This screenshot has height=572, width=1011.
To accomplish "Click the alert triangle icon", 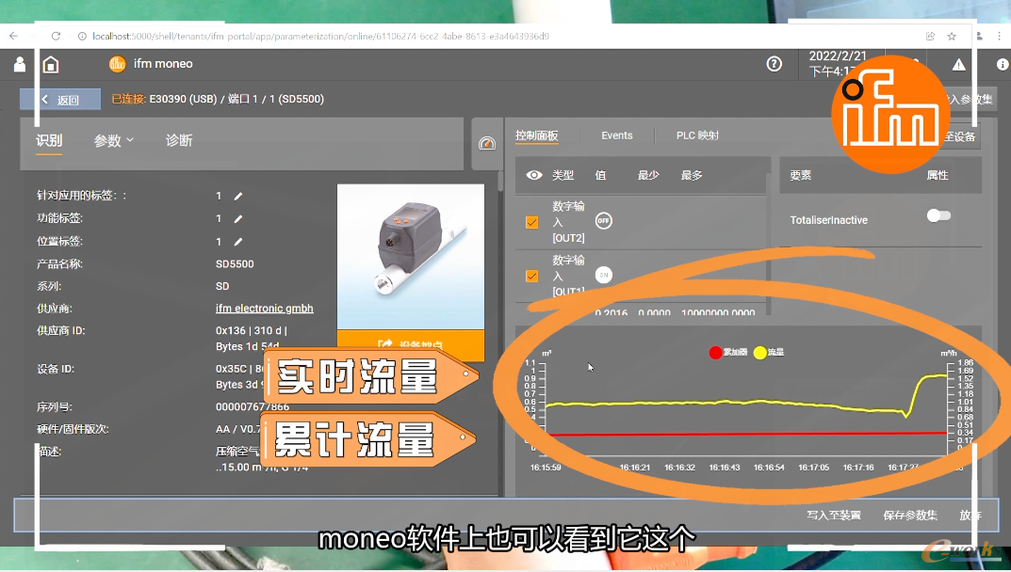I will tap(958, 64).
